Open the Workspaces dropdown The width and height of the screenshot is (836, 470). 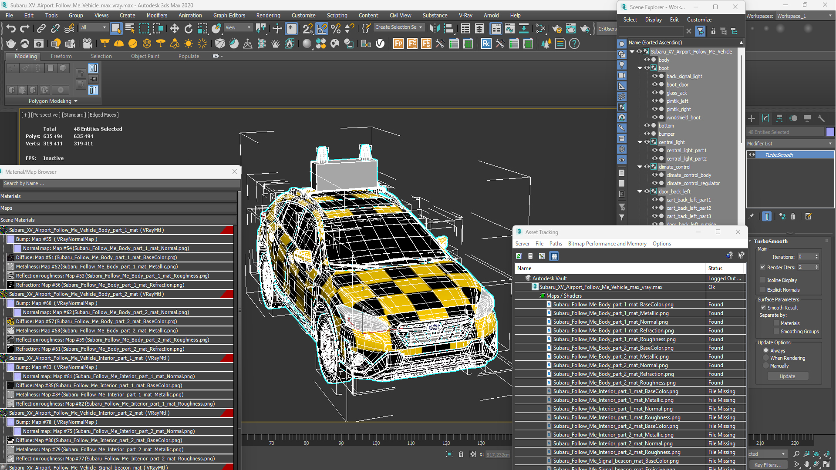pyautogui.click(x=804, y=16)
